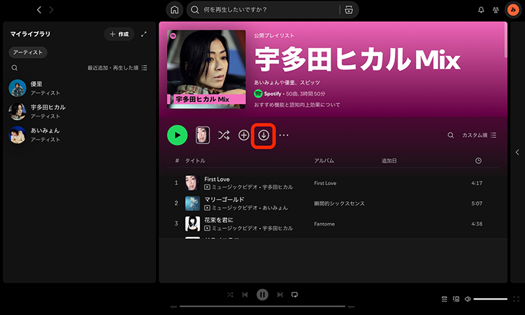
Task: Click the search field magnifier icon
Action: pyautogui.click(x=195, y=10)
